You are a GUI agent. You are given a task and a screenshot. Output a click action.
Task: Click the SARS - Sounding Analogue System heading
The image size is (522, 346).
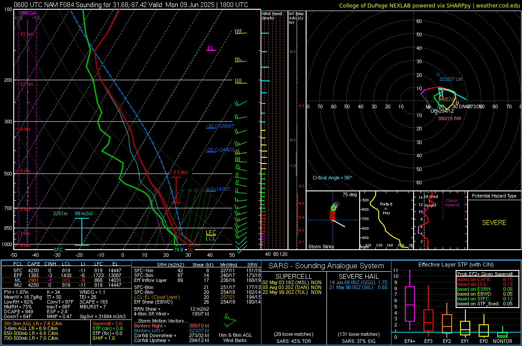(326, 266)
